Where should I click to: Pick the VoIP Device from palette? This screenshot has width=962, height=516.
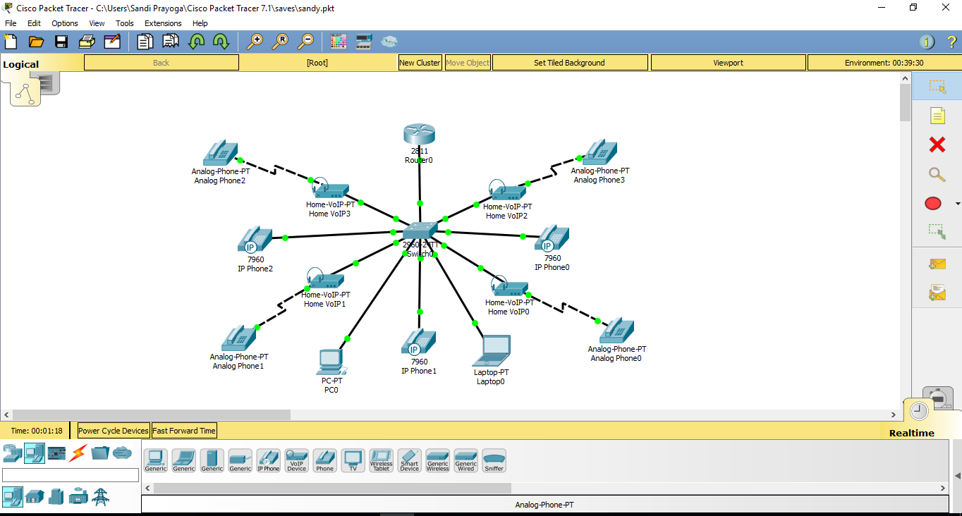pyautogui.click(x=296, y=461)
